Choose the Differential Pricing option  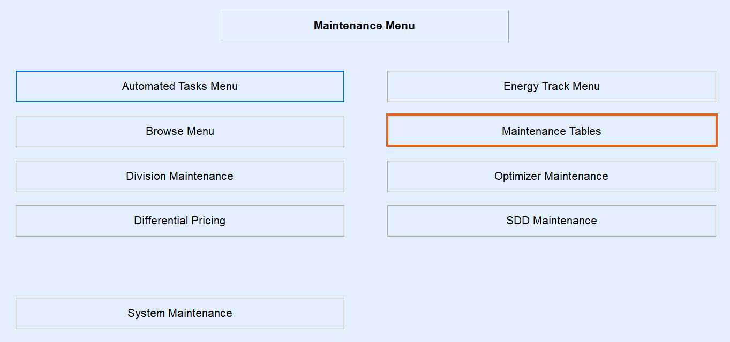coord(179,221)
